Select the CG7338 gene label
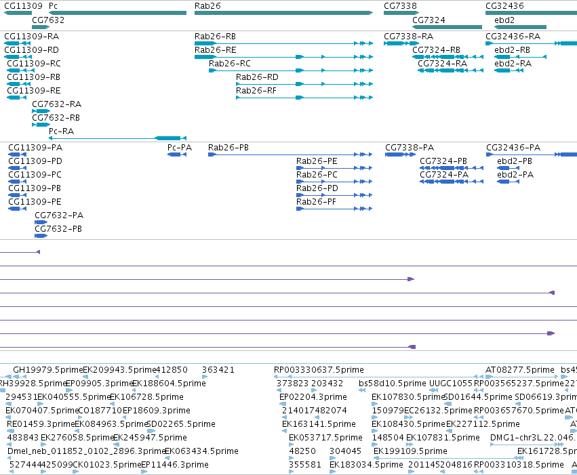The height and width of the screenshot is (475, 577). [x=400, y=6]
